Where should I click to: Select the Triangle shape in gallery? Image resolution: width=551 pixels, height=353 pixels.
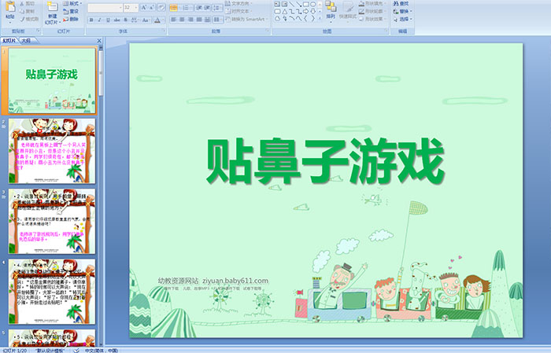click(x=285, y=12)
